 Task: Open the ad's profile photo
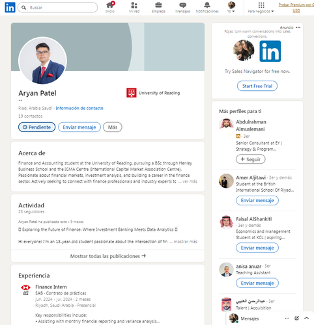(244, 50)
